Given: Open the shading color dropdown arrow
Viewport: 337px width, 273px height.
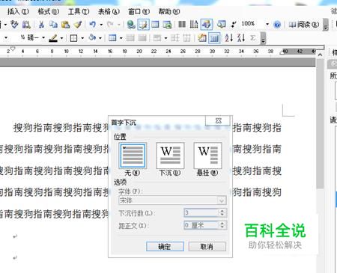Looking at the screenshot, I should (100, 38).
